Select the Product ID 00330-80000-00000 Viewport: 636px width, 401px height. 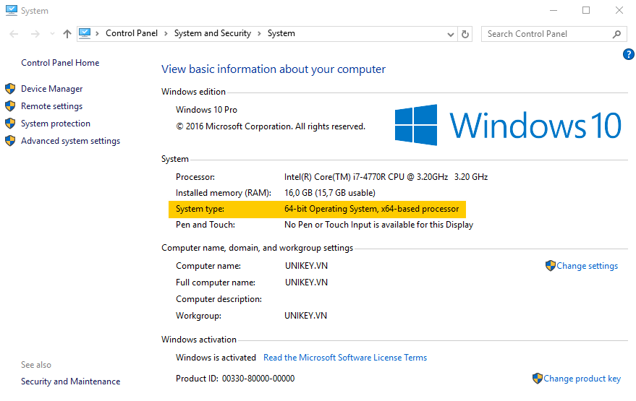(258, 379)
